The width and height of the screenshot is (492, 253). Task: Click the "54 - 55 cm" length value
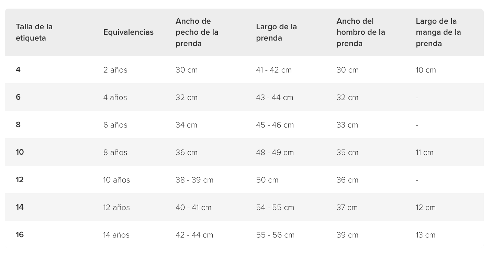[275, 208]
